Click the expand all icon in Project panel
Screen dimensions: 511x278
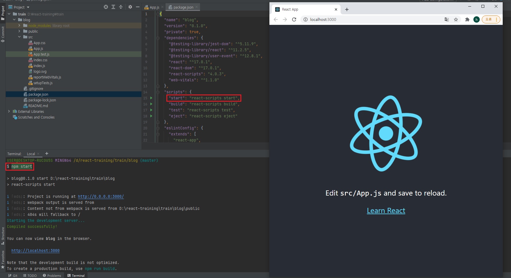click(x=113, y=7)
